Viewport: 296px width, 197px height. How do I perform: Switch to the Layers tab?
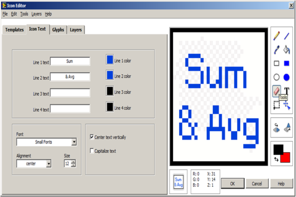pos(75,30)
